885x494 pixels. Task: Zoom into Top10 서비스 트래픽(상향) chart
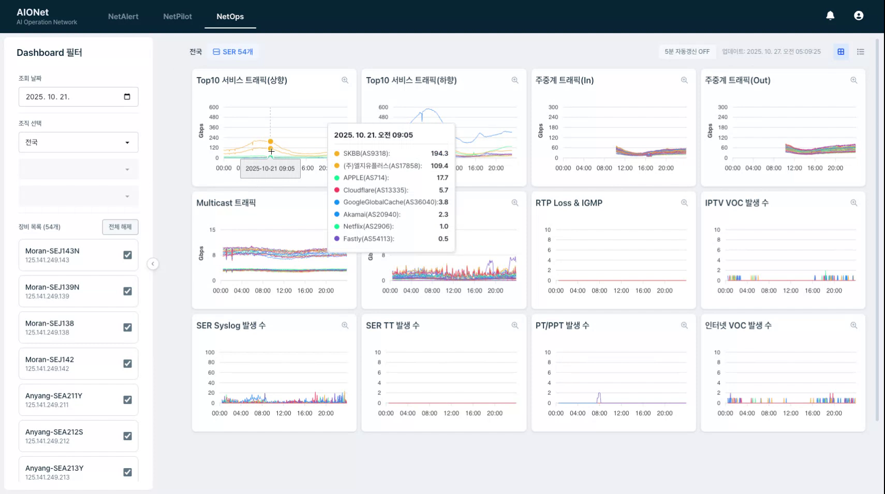pyautogui.click(x=345, y=80)
